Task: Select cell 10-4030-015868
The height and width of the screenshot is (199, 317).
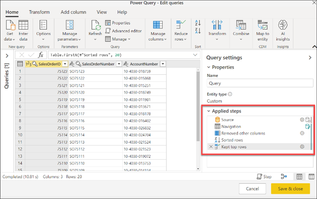Action: (x=144, y=78)
